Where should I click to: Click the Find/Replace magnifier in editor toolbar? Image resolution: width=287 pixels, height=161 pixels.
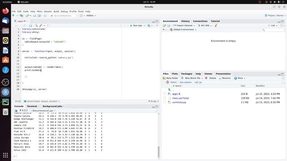36,25
